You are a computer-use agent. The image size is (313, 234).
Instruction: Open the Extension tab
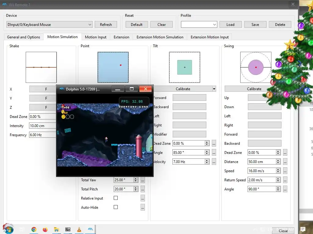(121, 37)
